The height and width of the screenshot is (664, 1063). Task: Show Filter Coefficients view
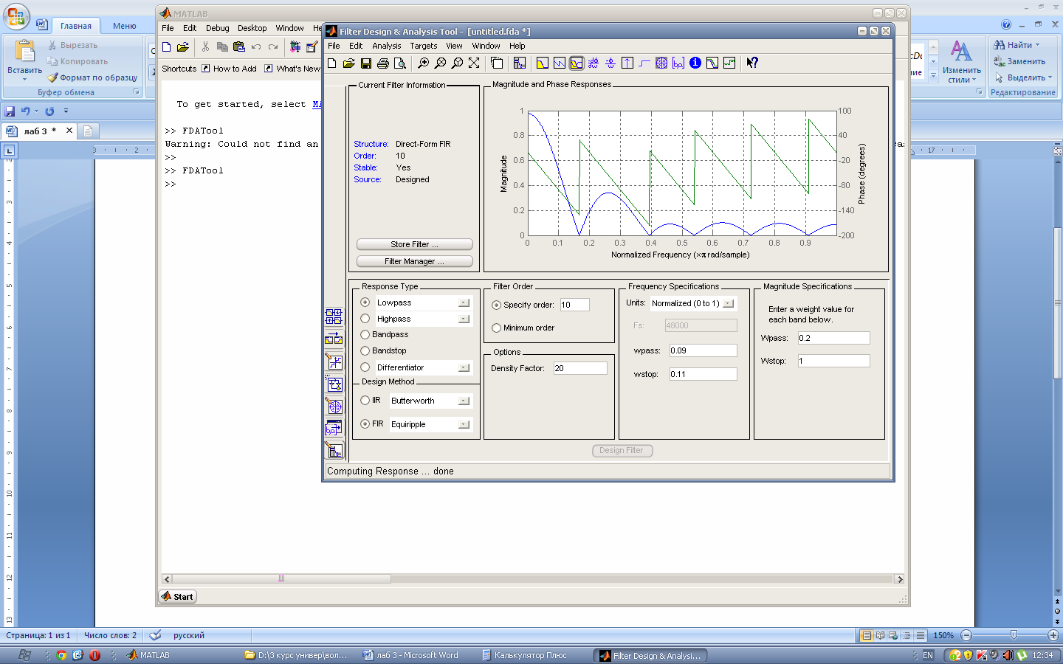(x=678, y=63)
